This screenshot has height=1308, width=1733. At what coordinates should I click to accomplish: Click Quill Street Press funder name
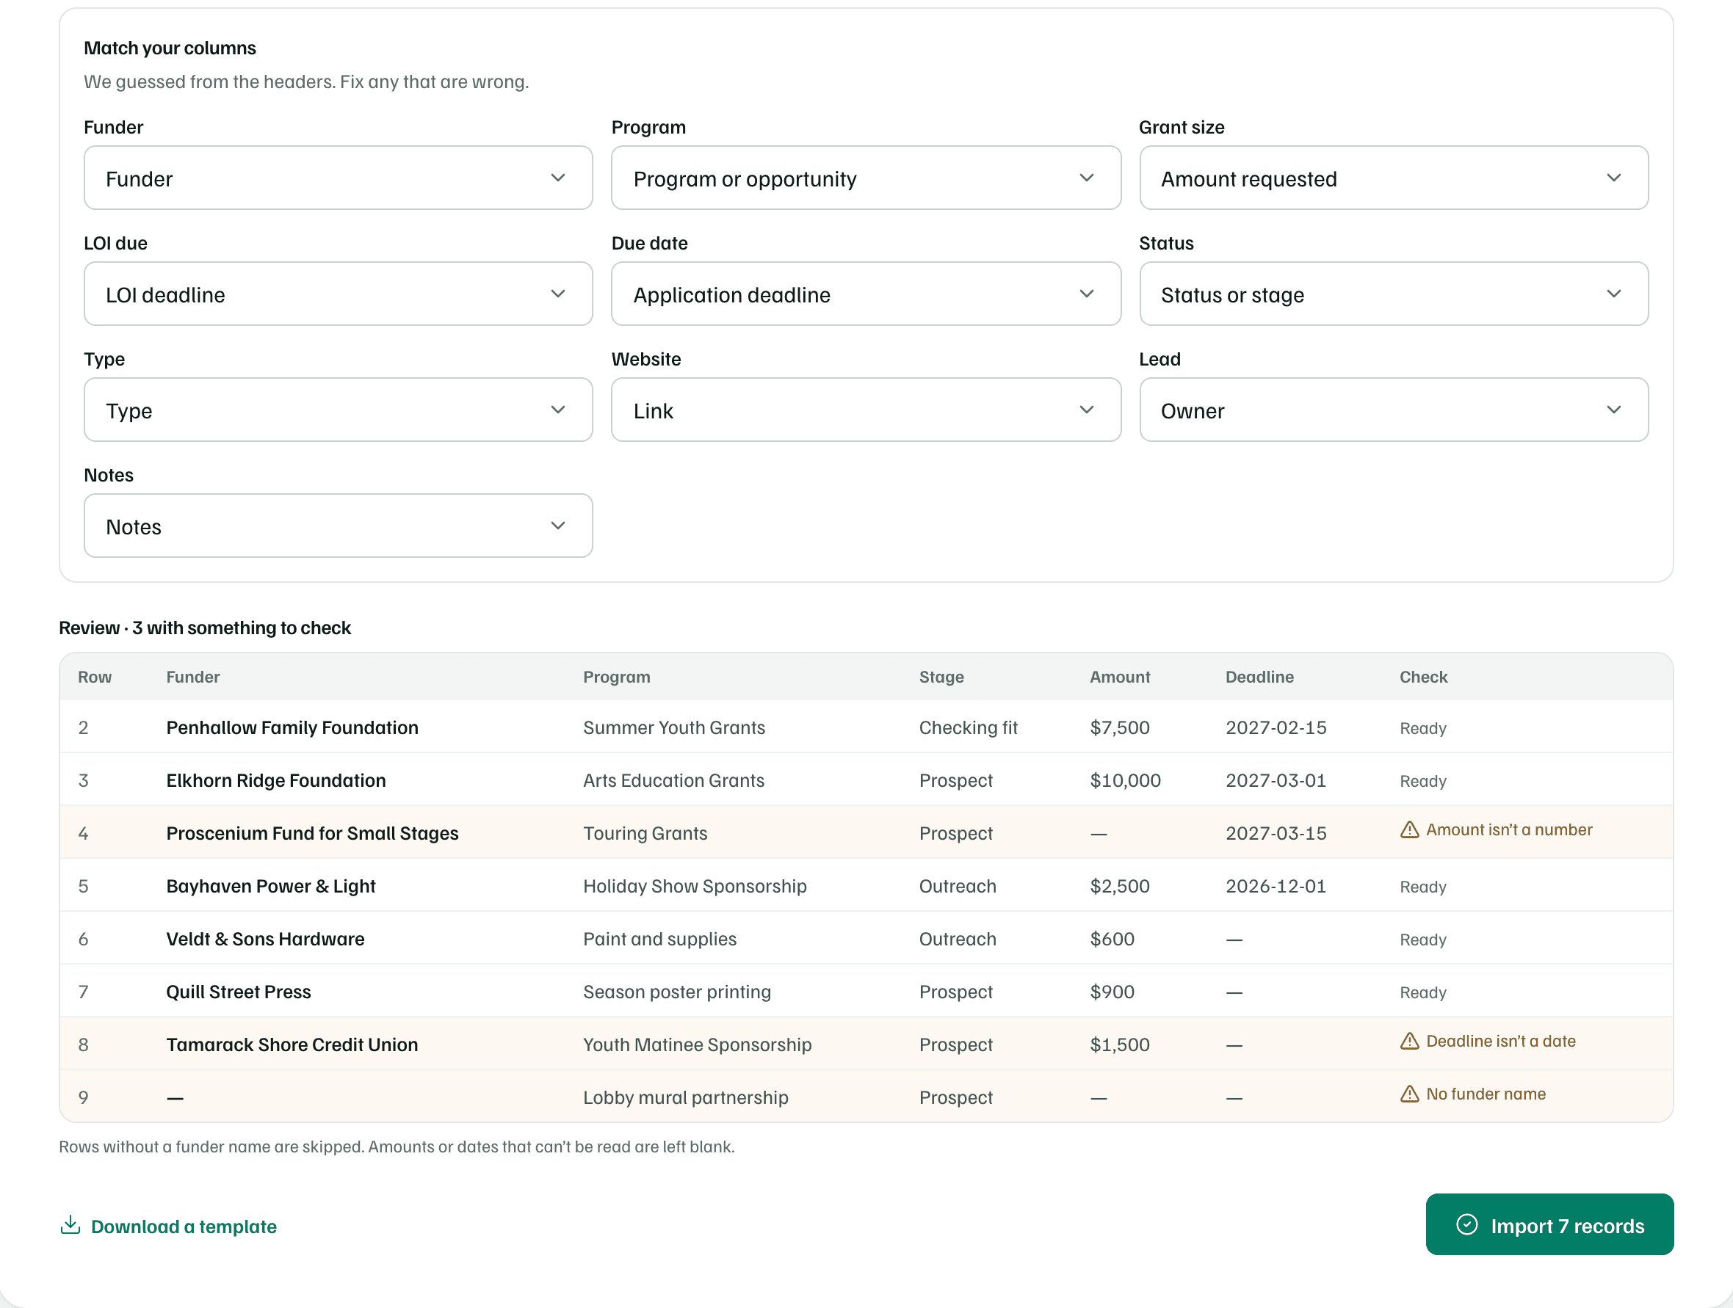(238, 992)
